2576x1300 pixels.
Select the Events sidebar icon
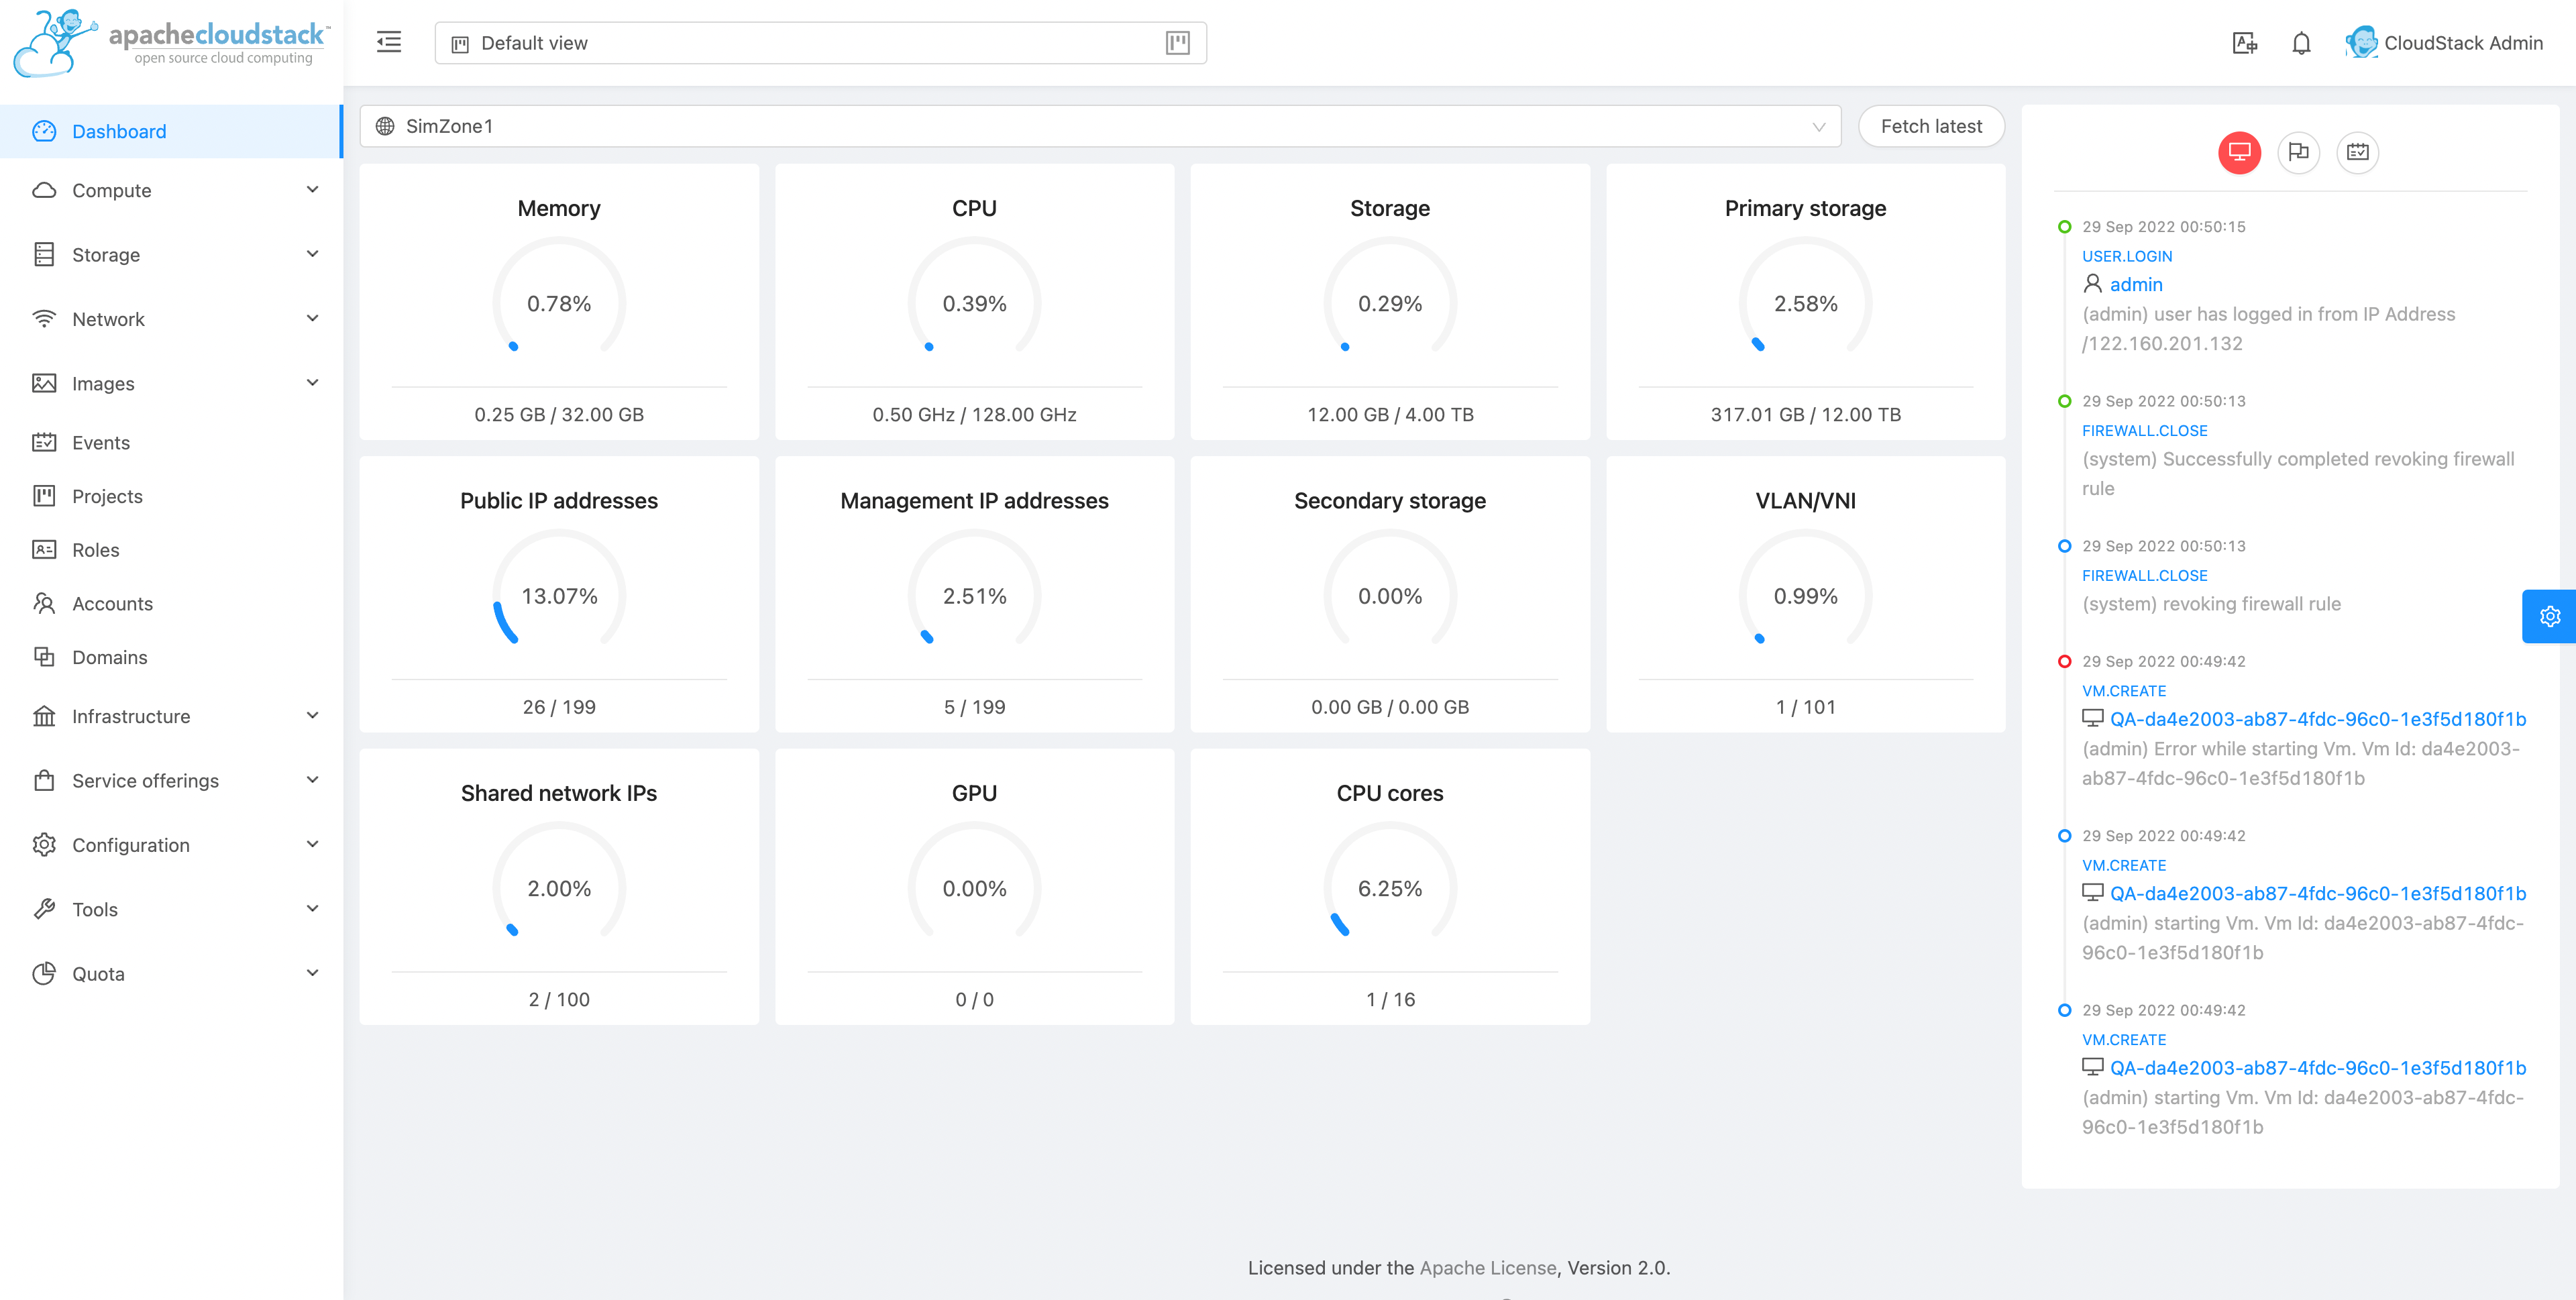(44, 442)
